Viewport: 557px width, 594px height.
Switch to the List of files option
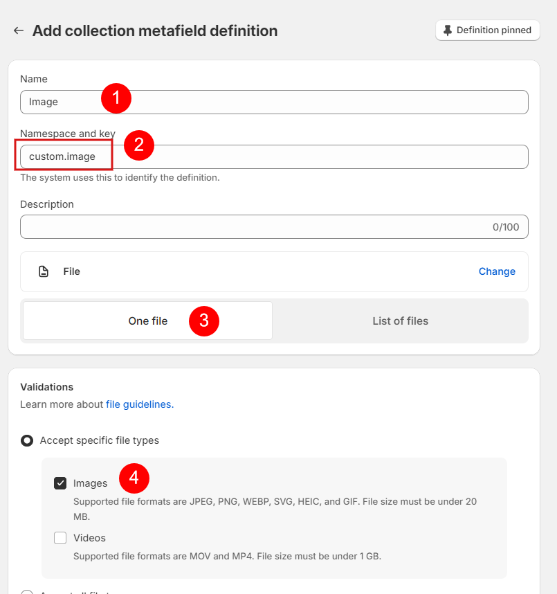pyautogui.click(x=400, y=321)
